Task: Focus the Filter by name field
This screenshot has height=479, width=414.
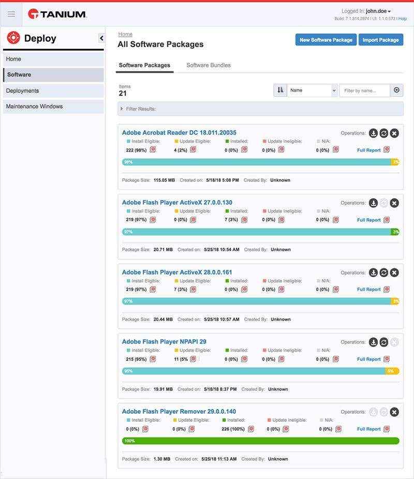Action: [x=365, y=91]
